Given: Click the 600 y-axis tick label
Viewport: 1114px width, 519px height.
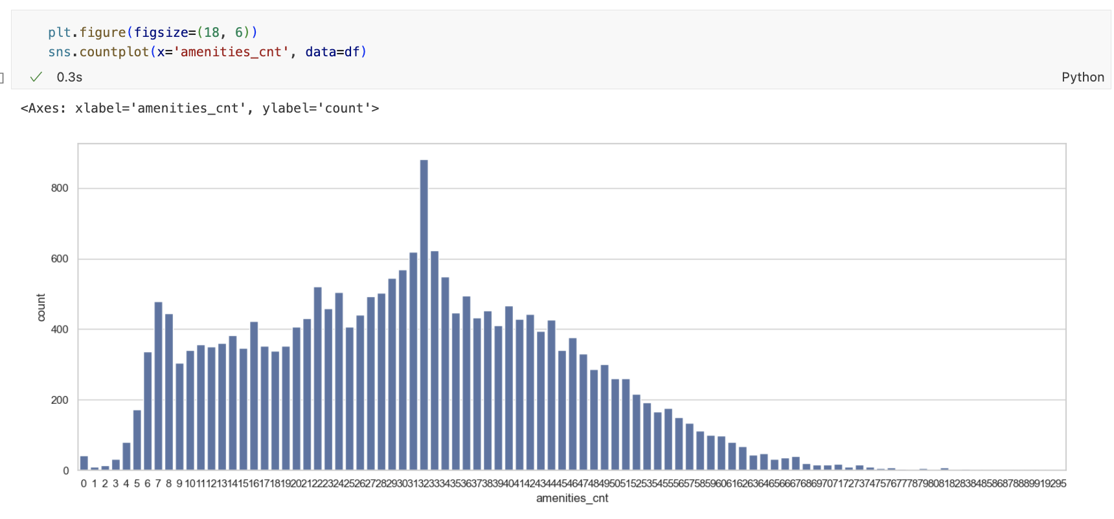Looking at the screenshot, I should point(60,259).
